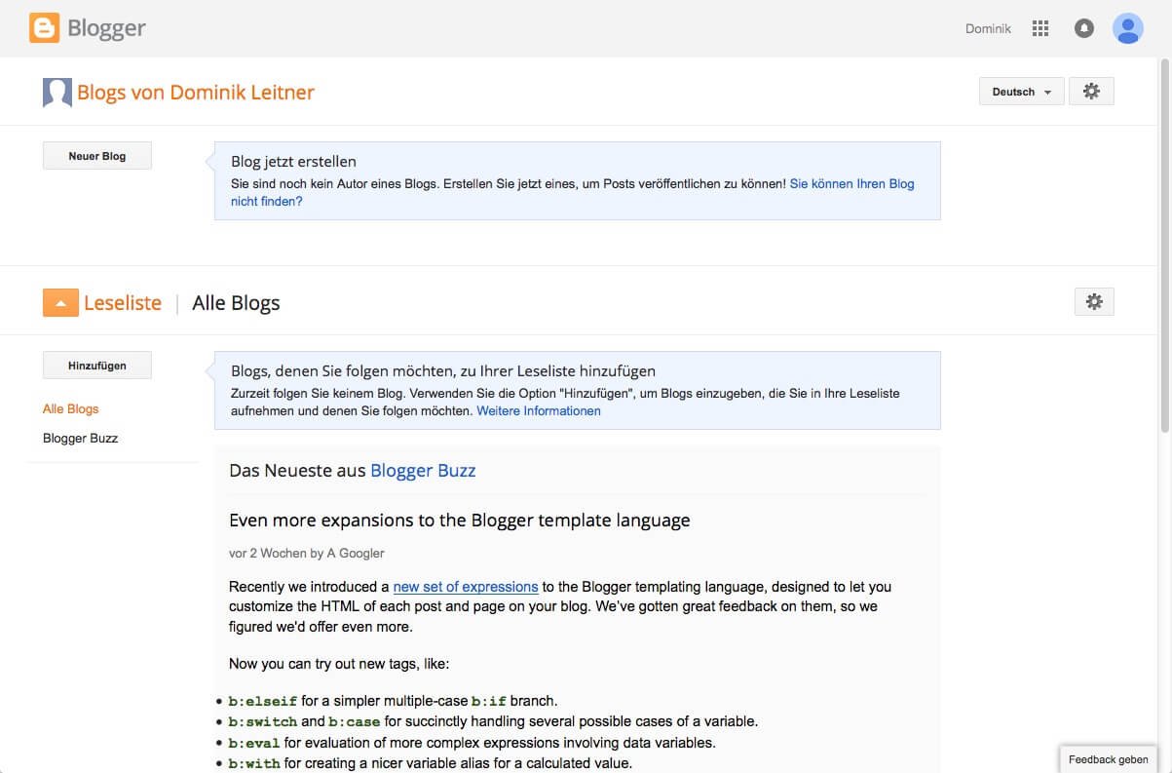Viewport: 1172px width, 773px height.
Task: Create a blog with the Neuer Blog button
Action: (96, 154)
